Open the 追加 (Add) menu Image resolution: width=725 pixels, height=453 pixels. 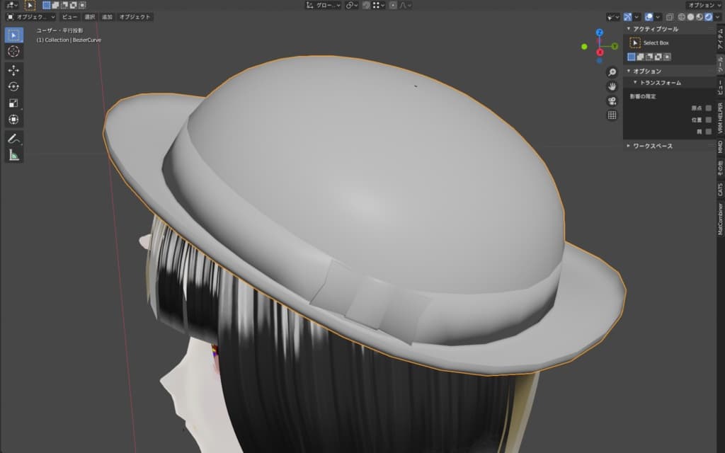[106, 16]
